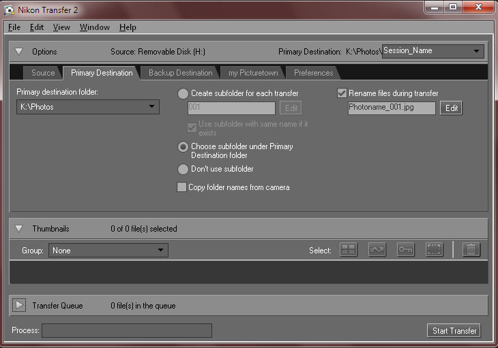The width and height of the screenshot is (498, 348).
Task: Toggle Copy folder names from camera
Action: point(181,187)
